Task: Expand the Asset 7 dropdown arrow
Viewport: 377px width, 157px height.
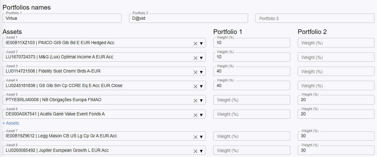Action: point(201,137)
